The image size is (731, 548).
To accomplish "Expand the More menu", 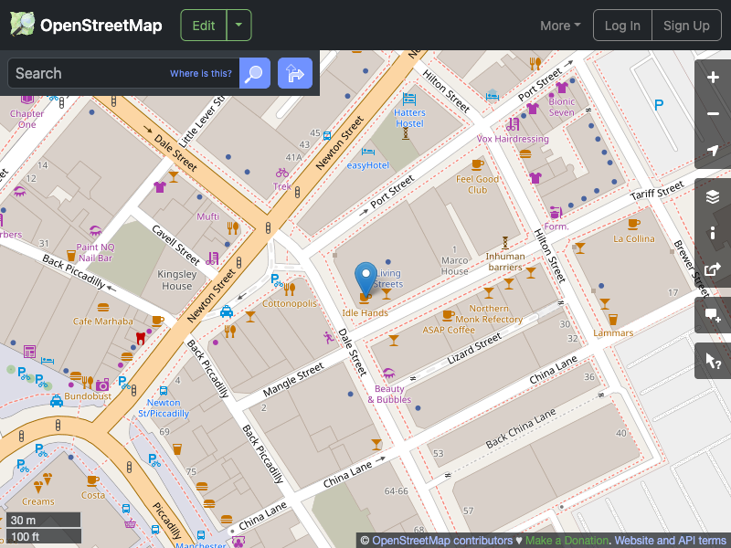I will coord(559,25).
